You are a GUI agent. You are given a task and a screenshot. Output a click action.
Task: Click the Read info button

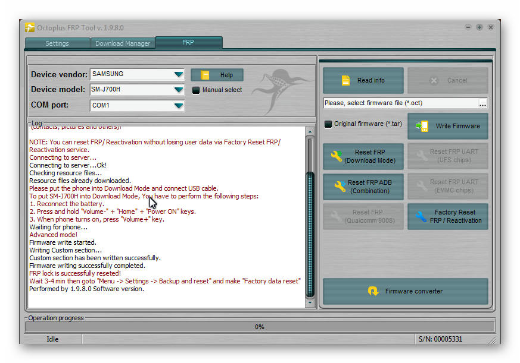click(363, 80)
